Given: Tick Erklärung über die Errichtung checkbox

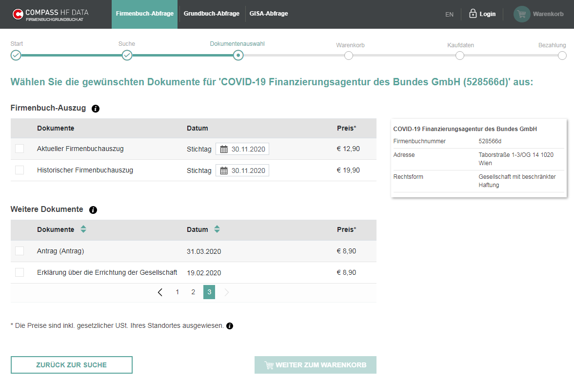Looking at the screenshot, I should coord(20,272).
